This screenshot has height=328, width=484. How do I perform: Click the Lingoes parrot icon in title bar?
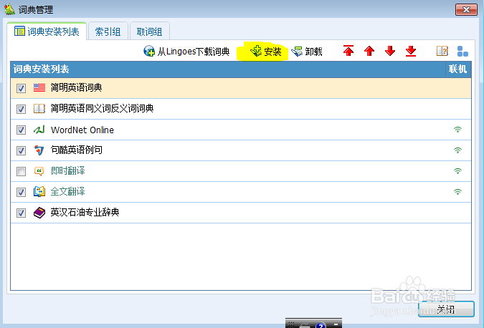[9, 9]
